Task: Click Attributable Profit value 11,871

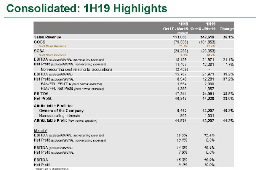Action: (181, 121)
